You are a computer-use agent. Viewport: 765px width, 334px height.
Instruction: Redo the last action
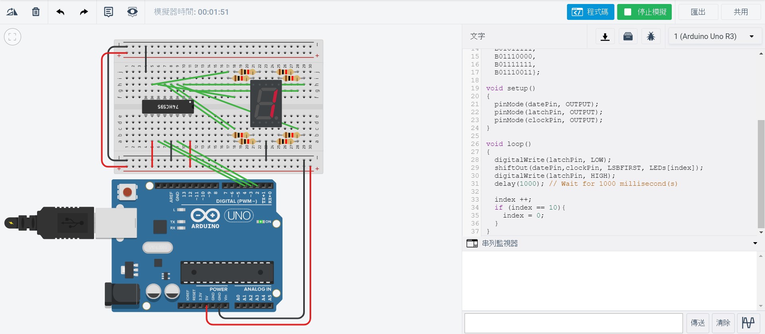(x=84, y=12)
